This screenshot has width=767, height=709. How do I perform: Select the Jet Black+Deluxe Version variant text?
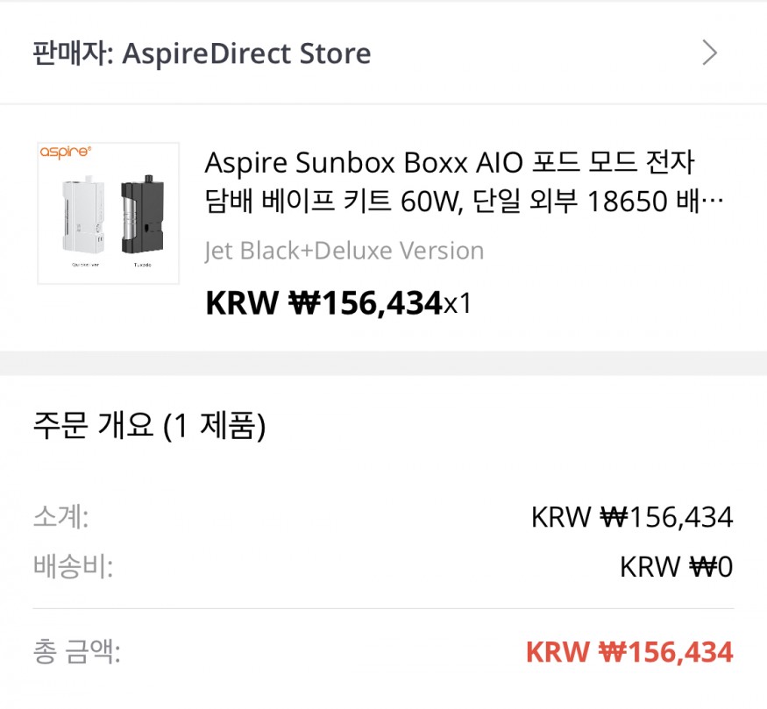[x=344, y=251]
